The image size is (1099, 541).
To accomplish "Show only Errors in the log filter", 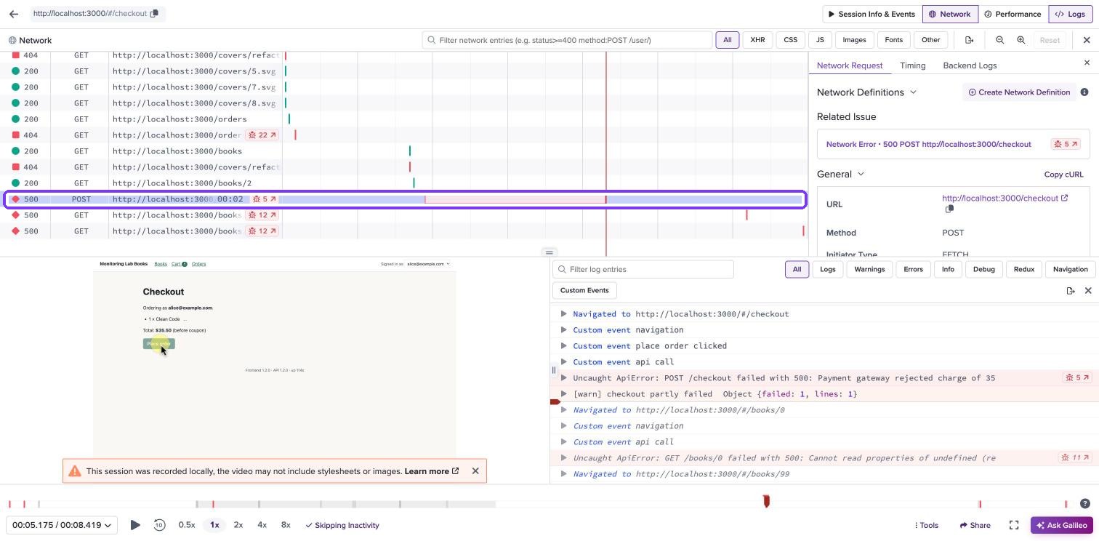I will coord(913,269).
